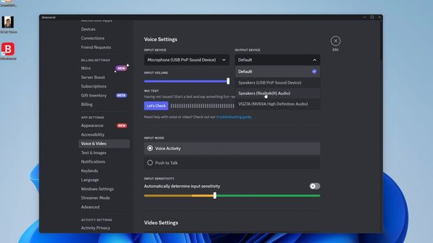Open Server Boost settings page
Screen dimensions: 433x243
[x=93, y=78]
